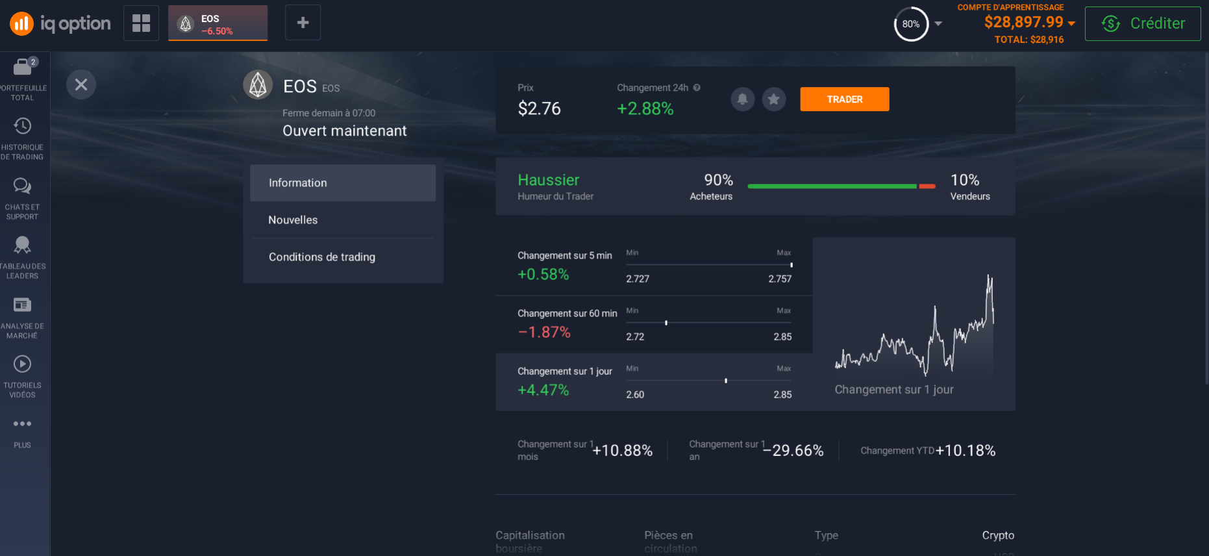Select the Information tab
The image size is (1209, 556).
click(x=343, y=183)
